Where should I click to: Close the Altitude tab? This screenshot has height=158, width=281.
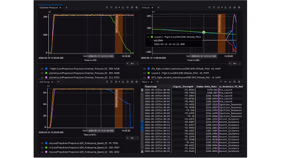153,7
